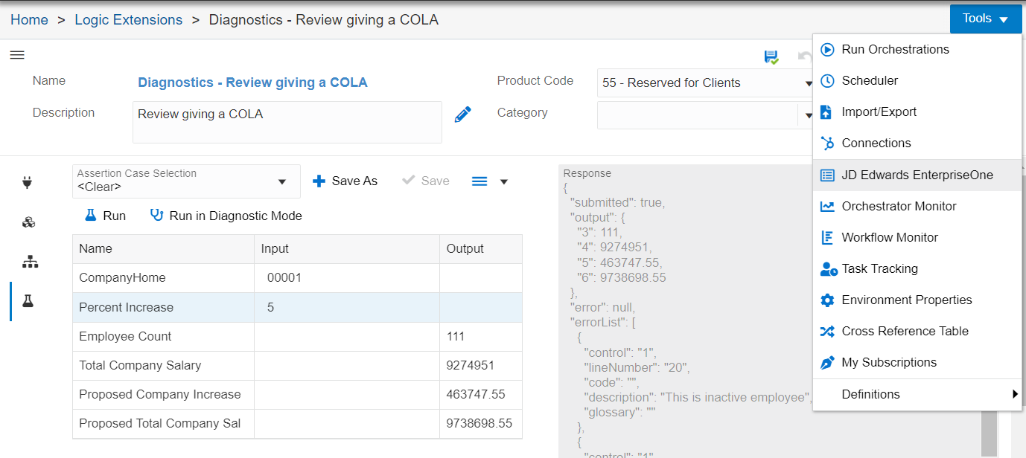Open the stacked cubes panel in sidebar
Viewport: 1026px width, 458px height.
(17, 222)
